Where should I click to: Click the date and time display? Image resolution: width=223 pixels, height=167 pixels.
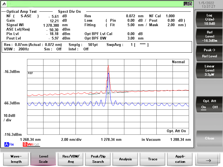click(x=209, y=4)
